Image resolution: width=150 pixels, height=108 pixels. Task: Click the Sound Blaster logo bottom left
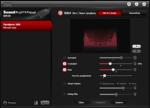coord(45,103)
